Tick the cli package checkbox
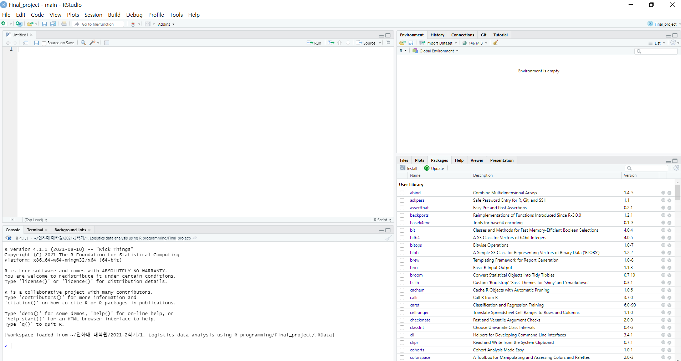The height and width of the screenshot is (361, 681). pyautogui.click(x=402, y=335)
